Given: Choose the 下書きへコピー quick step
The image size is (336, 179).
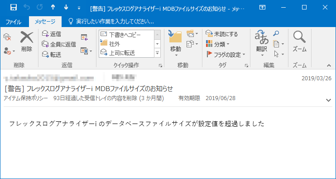Looking at the screenshot, I should pyautogui.click(x=127, y=34).
